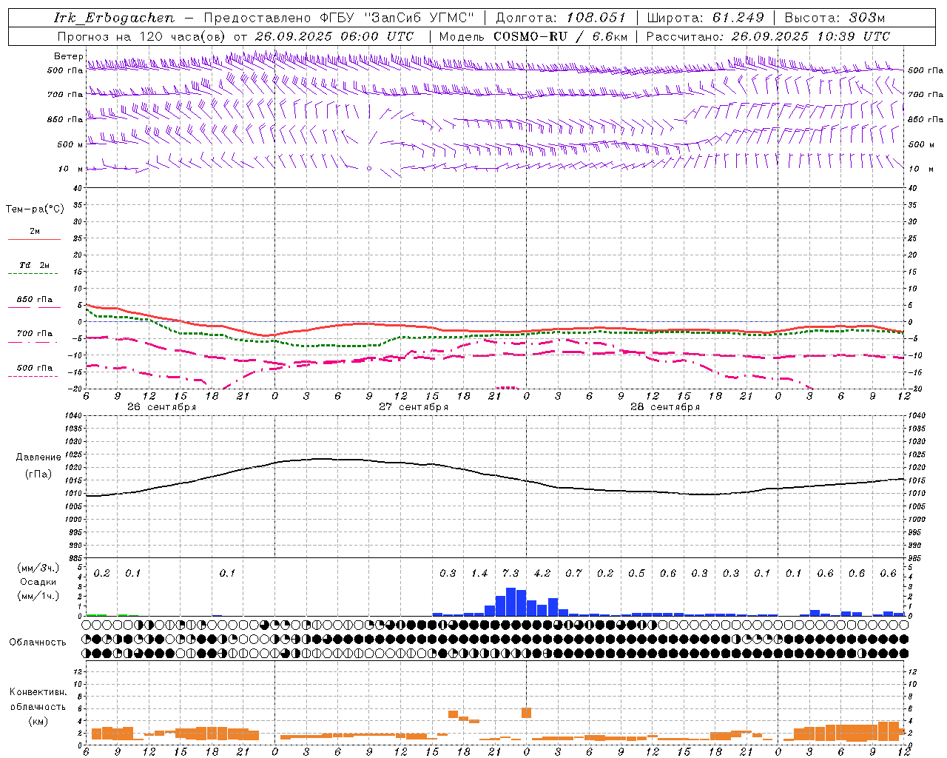Image resolution: width=947 pixels, height=758 pixels.
Task: Click the 0.7 precipitation total value
Action: coord(573,574)
